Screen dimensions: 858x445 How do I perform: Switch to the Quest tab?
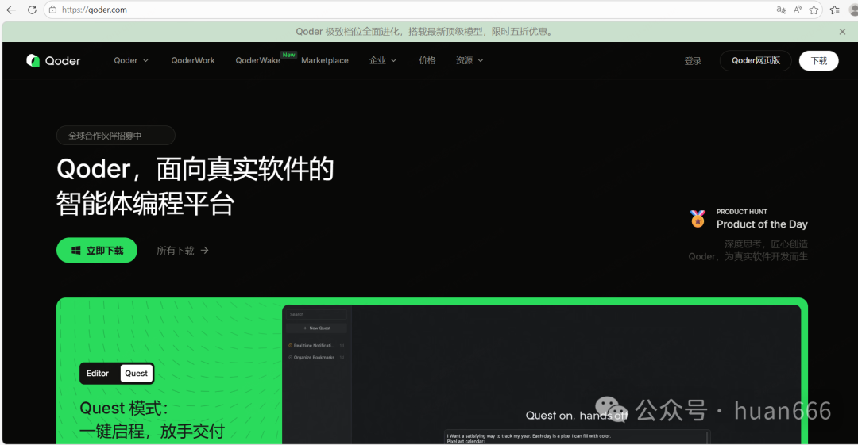(x=137, y=374)
